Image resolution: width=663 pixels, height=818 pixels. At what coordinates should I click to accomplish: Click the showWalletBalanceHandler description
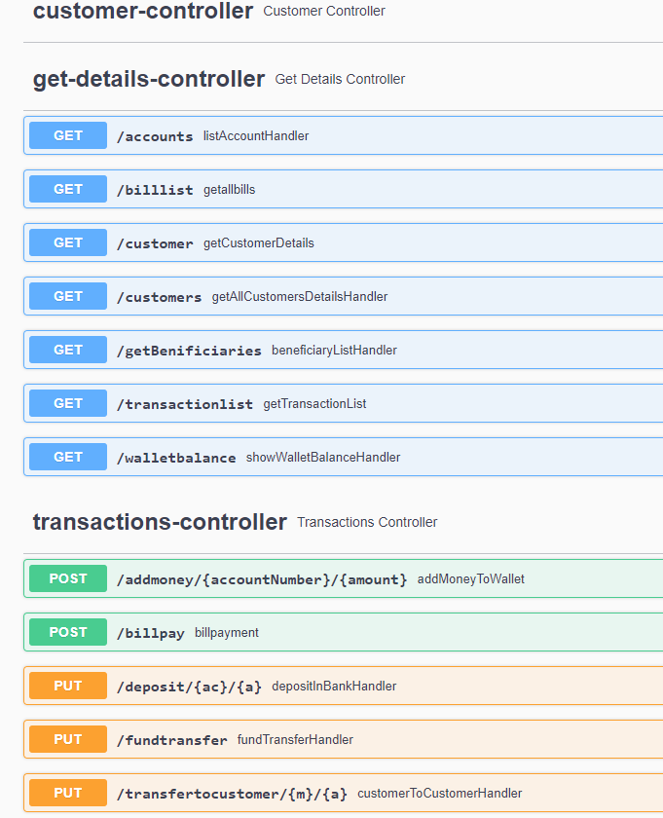coord(323,457)
